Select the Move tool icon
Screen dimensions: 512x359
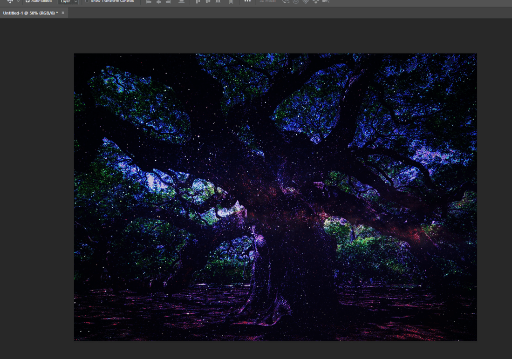[10, 1]
